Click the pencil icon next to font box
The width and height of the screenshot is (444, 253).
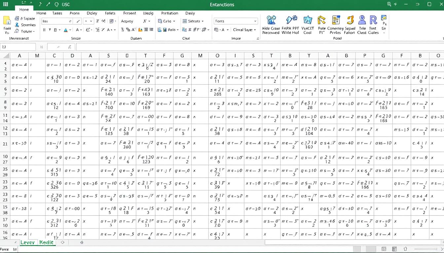coord(78,21)
